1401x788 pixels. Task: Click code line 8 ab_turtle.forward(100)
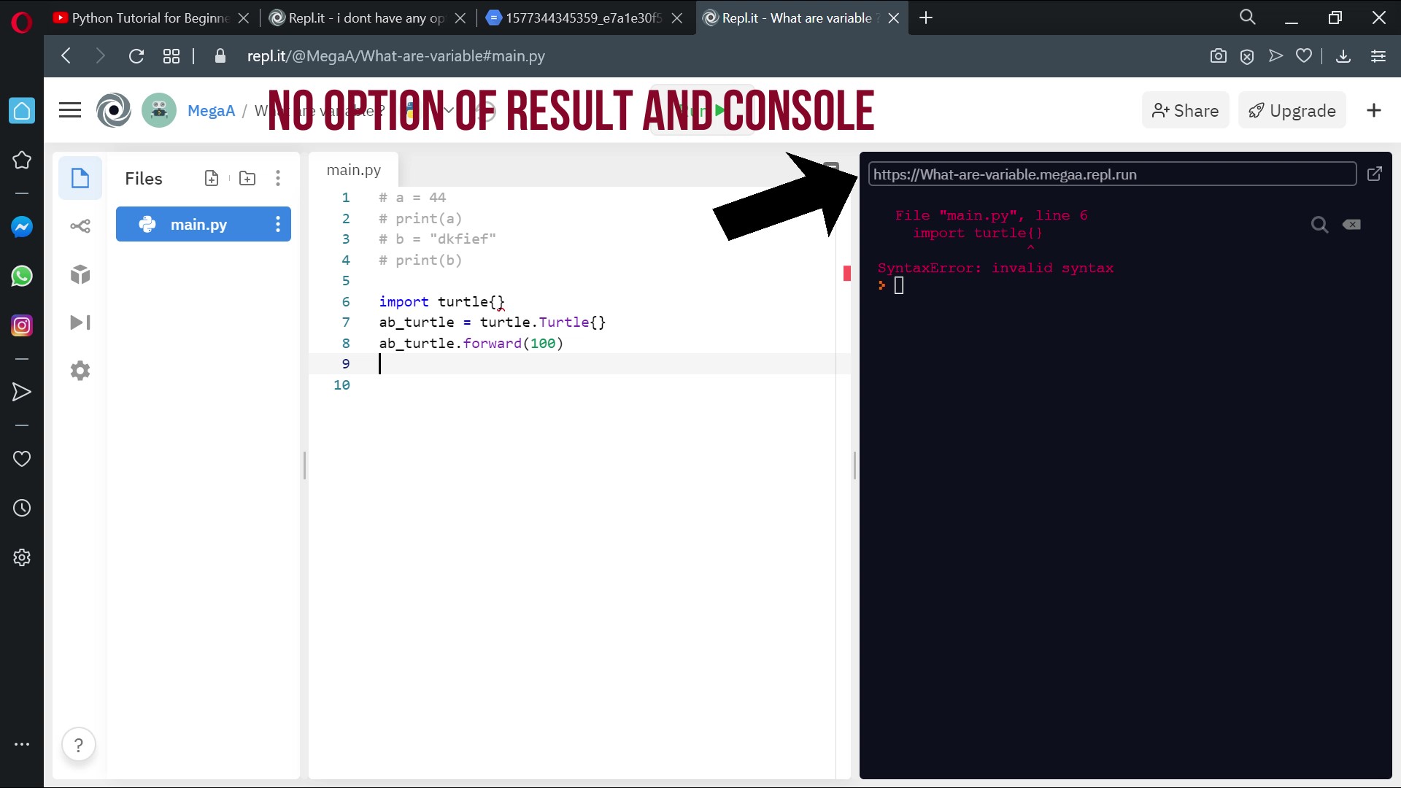click(471, 343)
